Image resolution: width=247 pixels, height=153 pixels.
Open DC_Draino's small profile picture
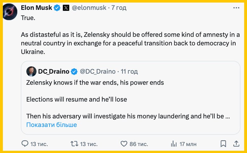click(31, 71)
